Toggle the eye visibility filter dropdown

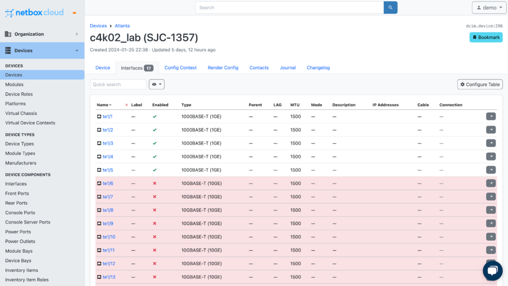pyautogui.click(x=156, y=84)
